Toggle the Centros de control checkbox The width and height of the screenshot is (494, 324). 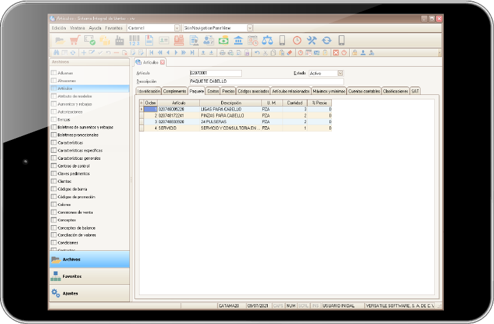click(x=54, y=166)
